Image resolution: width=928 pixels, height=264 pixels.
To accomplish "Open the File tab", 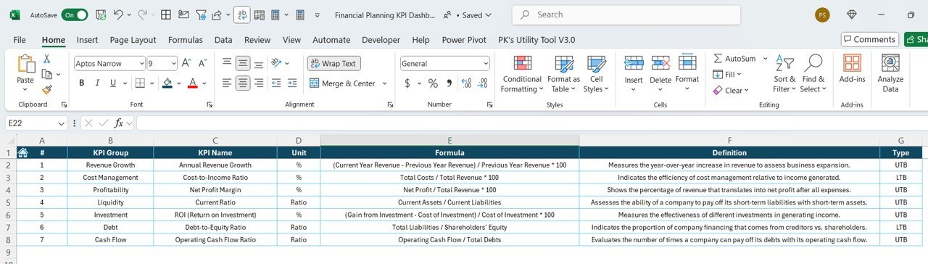I will pyautogui.click(x=20, y=40).
